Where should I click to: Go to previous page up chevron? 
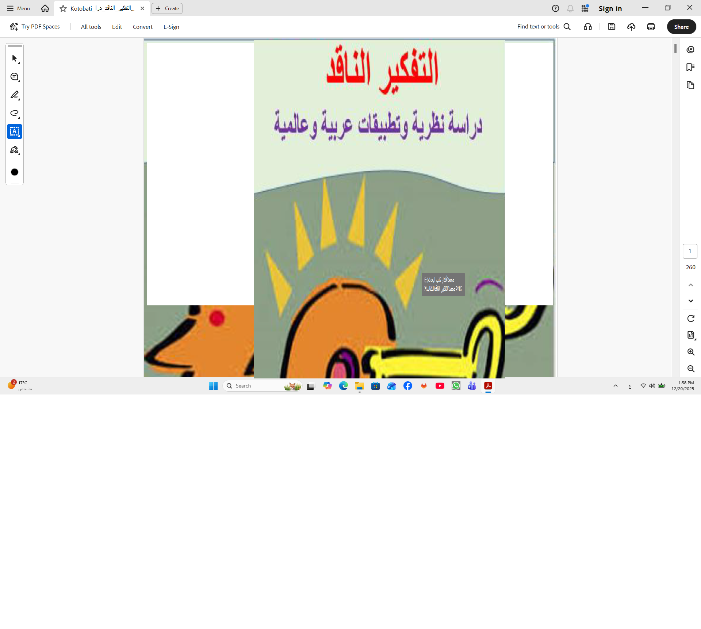point(691,285)
